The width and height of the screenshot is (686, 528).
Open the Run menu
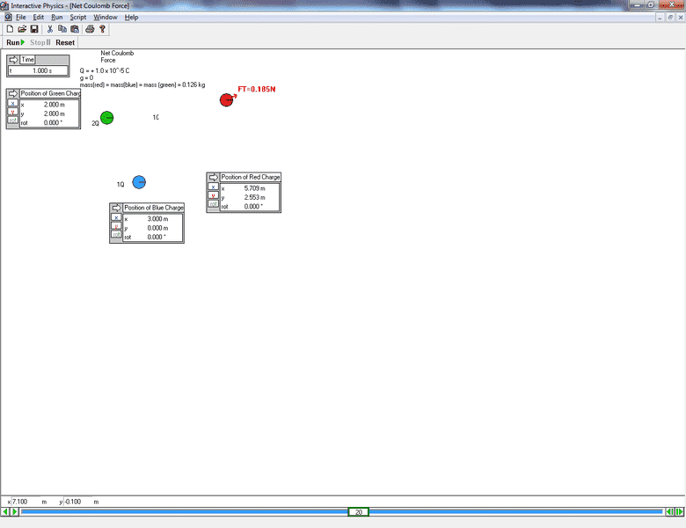57,17
